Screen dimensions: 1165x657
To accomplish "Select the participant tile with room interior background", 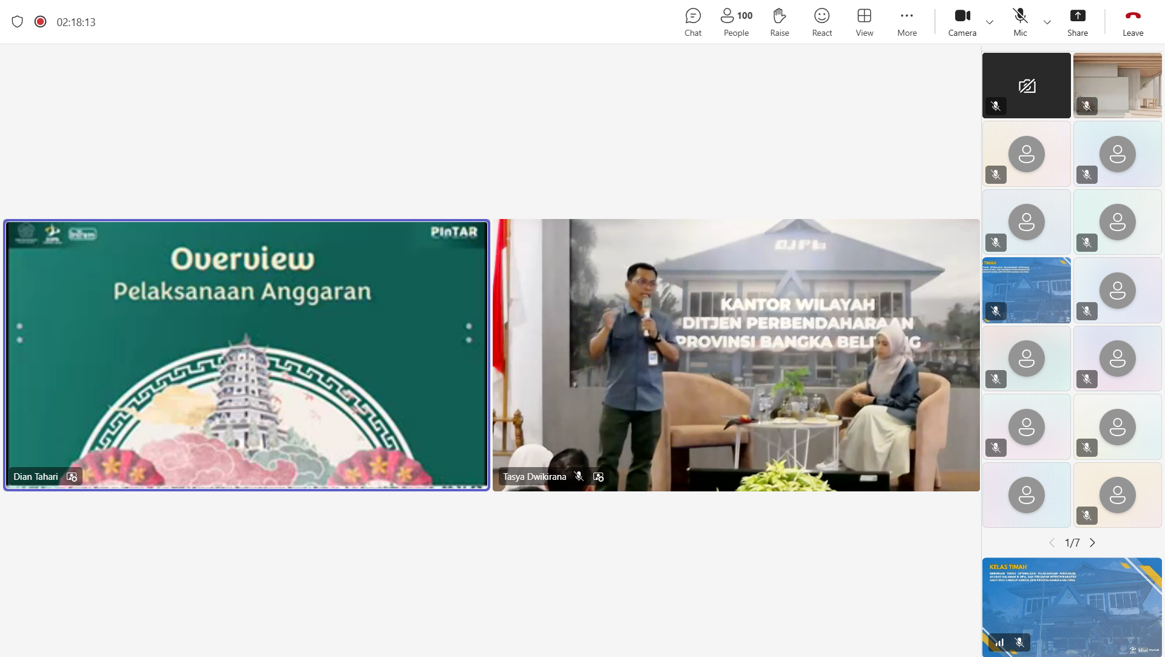I will pyautogui.click(x=1118, y=86).
